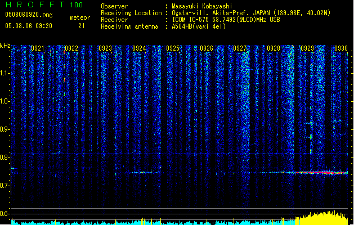Click the 0921 time marker
The image size is (354, 225).
click(x=38, y=48)
